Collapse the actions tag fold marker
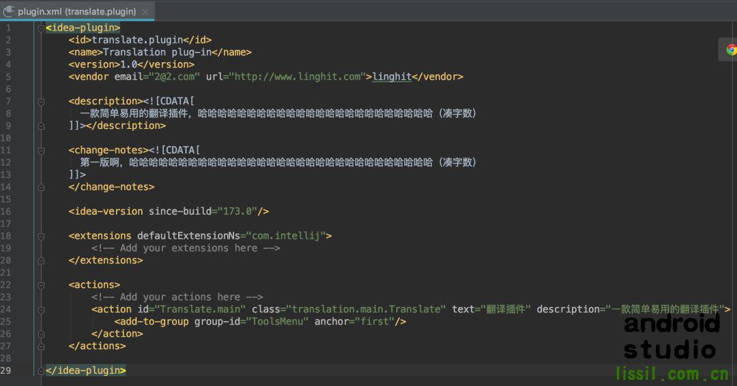This screenshot has width=737, height=386. pyautogui.click(x=41, y=285)
